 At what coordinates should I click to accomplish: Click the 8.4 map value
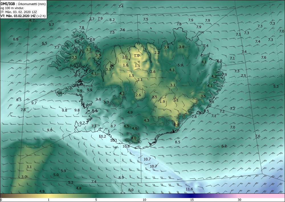94,111
